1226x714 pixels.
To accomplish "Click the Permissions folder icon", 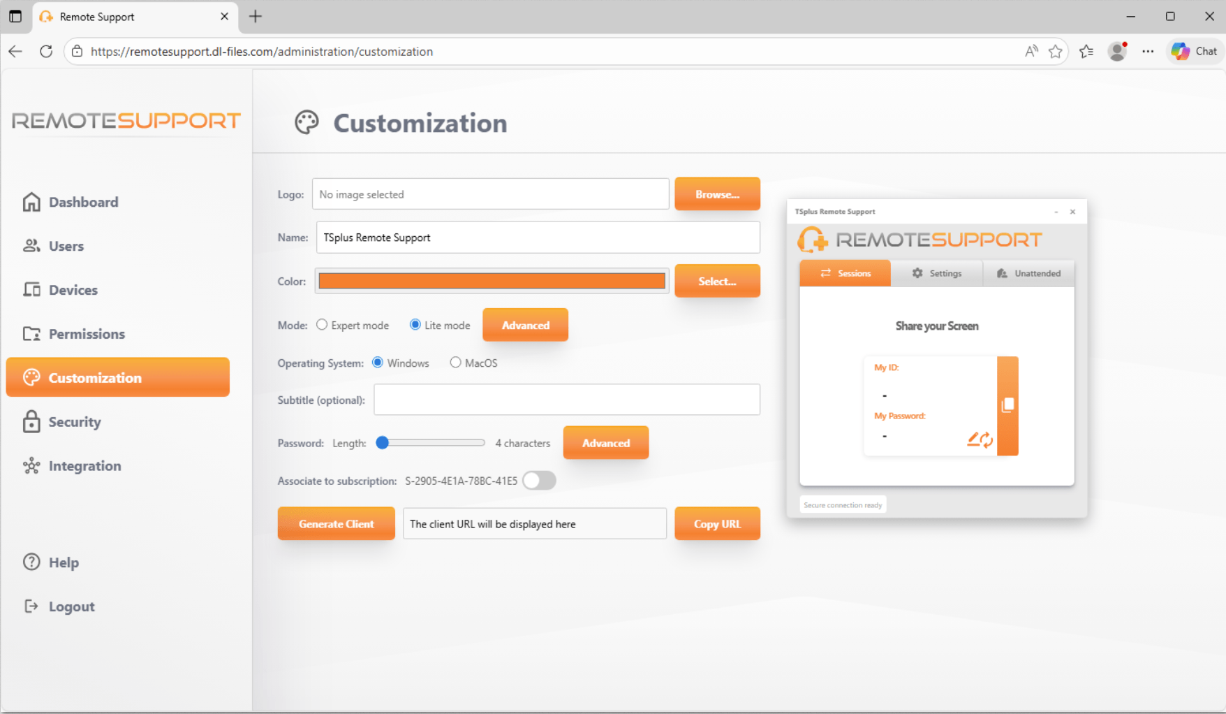I will click(31, 333).
